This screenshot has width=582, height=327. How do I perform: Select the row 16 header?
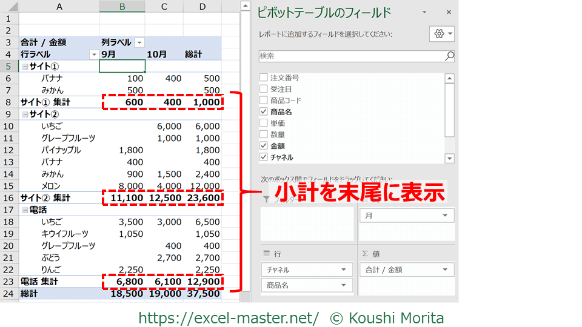pyautogui.click(x=8, y=198)
